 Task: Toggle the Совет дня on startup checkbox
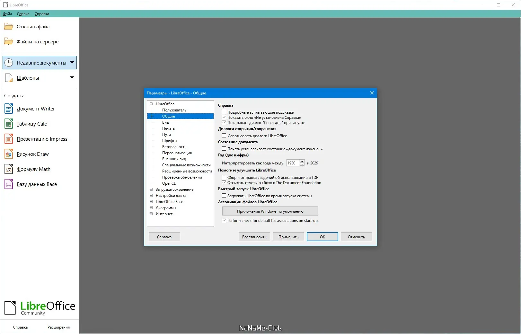[224, 122]
